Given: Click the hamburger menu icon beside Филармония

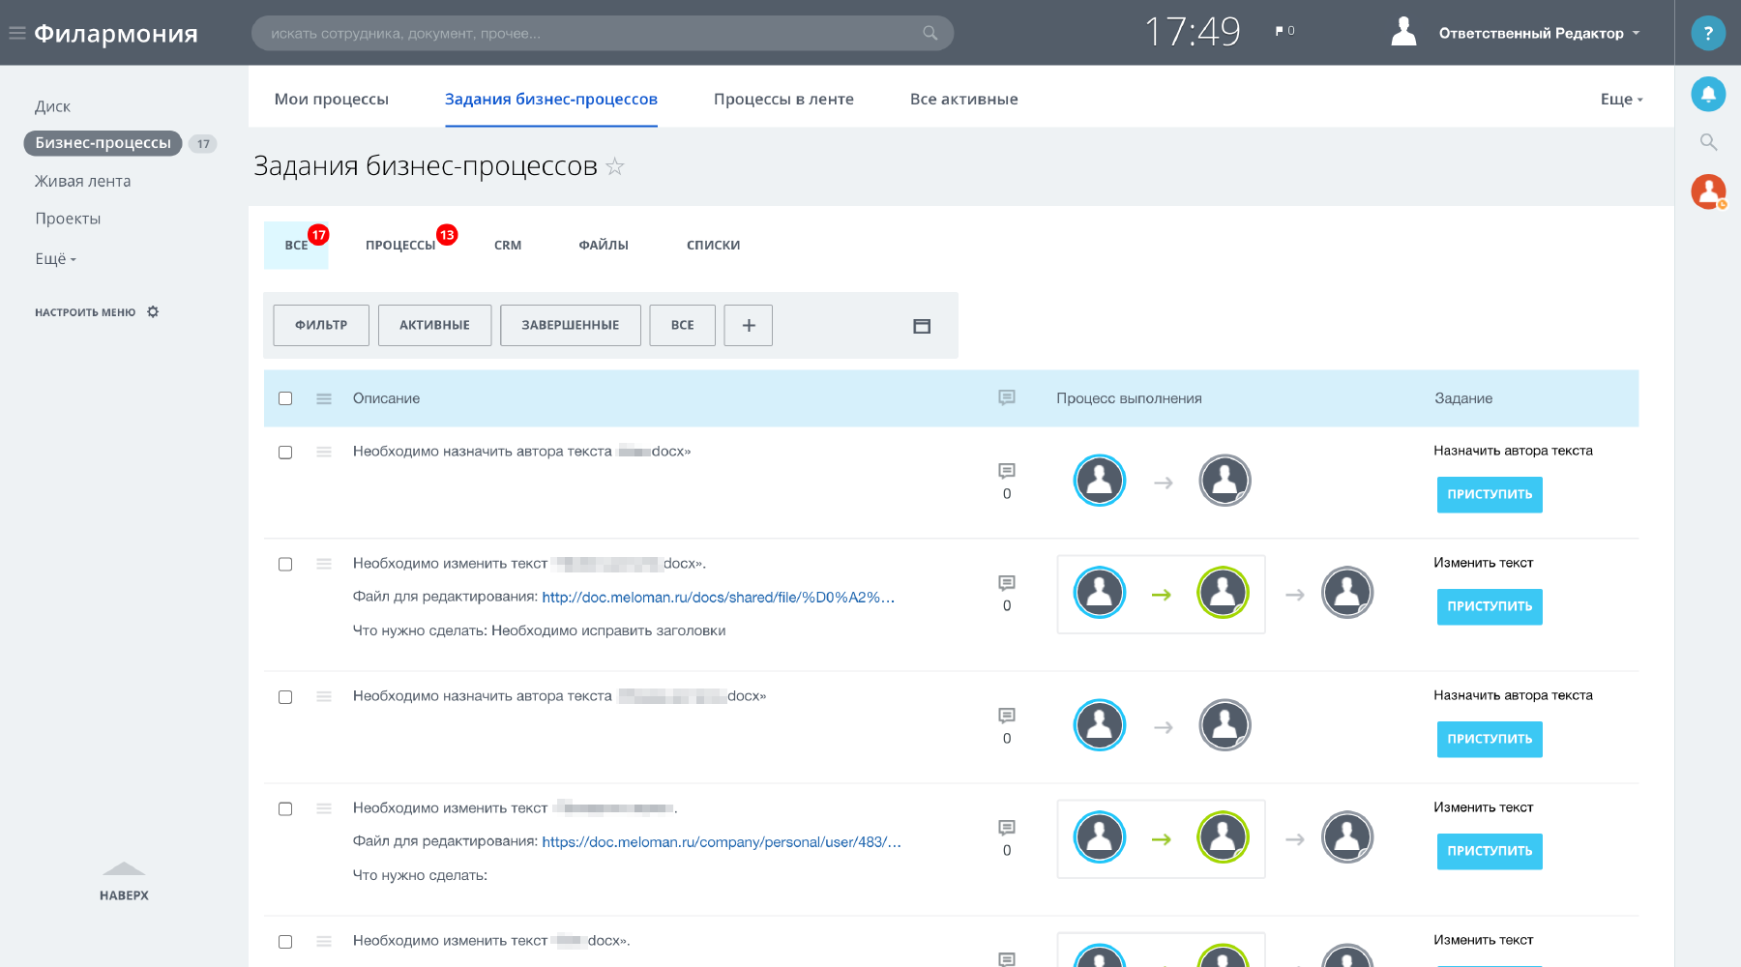Looking at the screenshot, I should [x=16, y=33].
